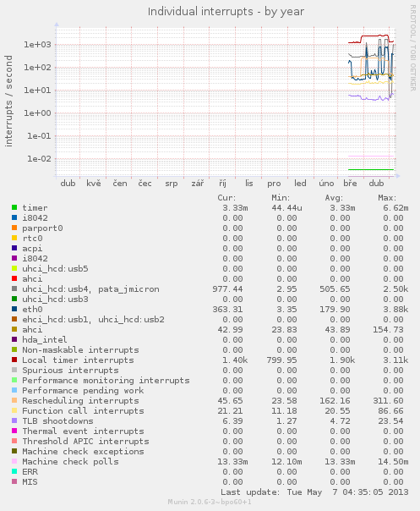This screenshot has height=511, width=420.
Task: Click the Function call interrupts label
Action: pos(83,411)
